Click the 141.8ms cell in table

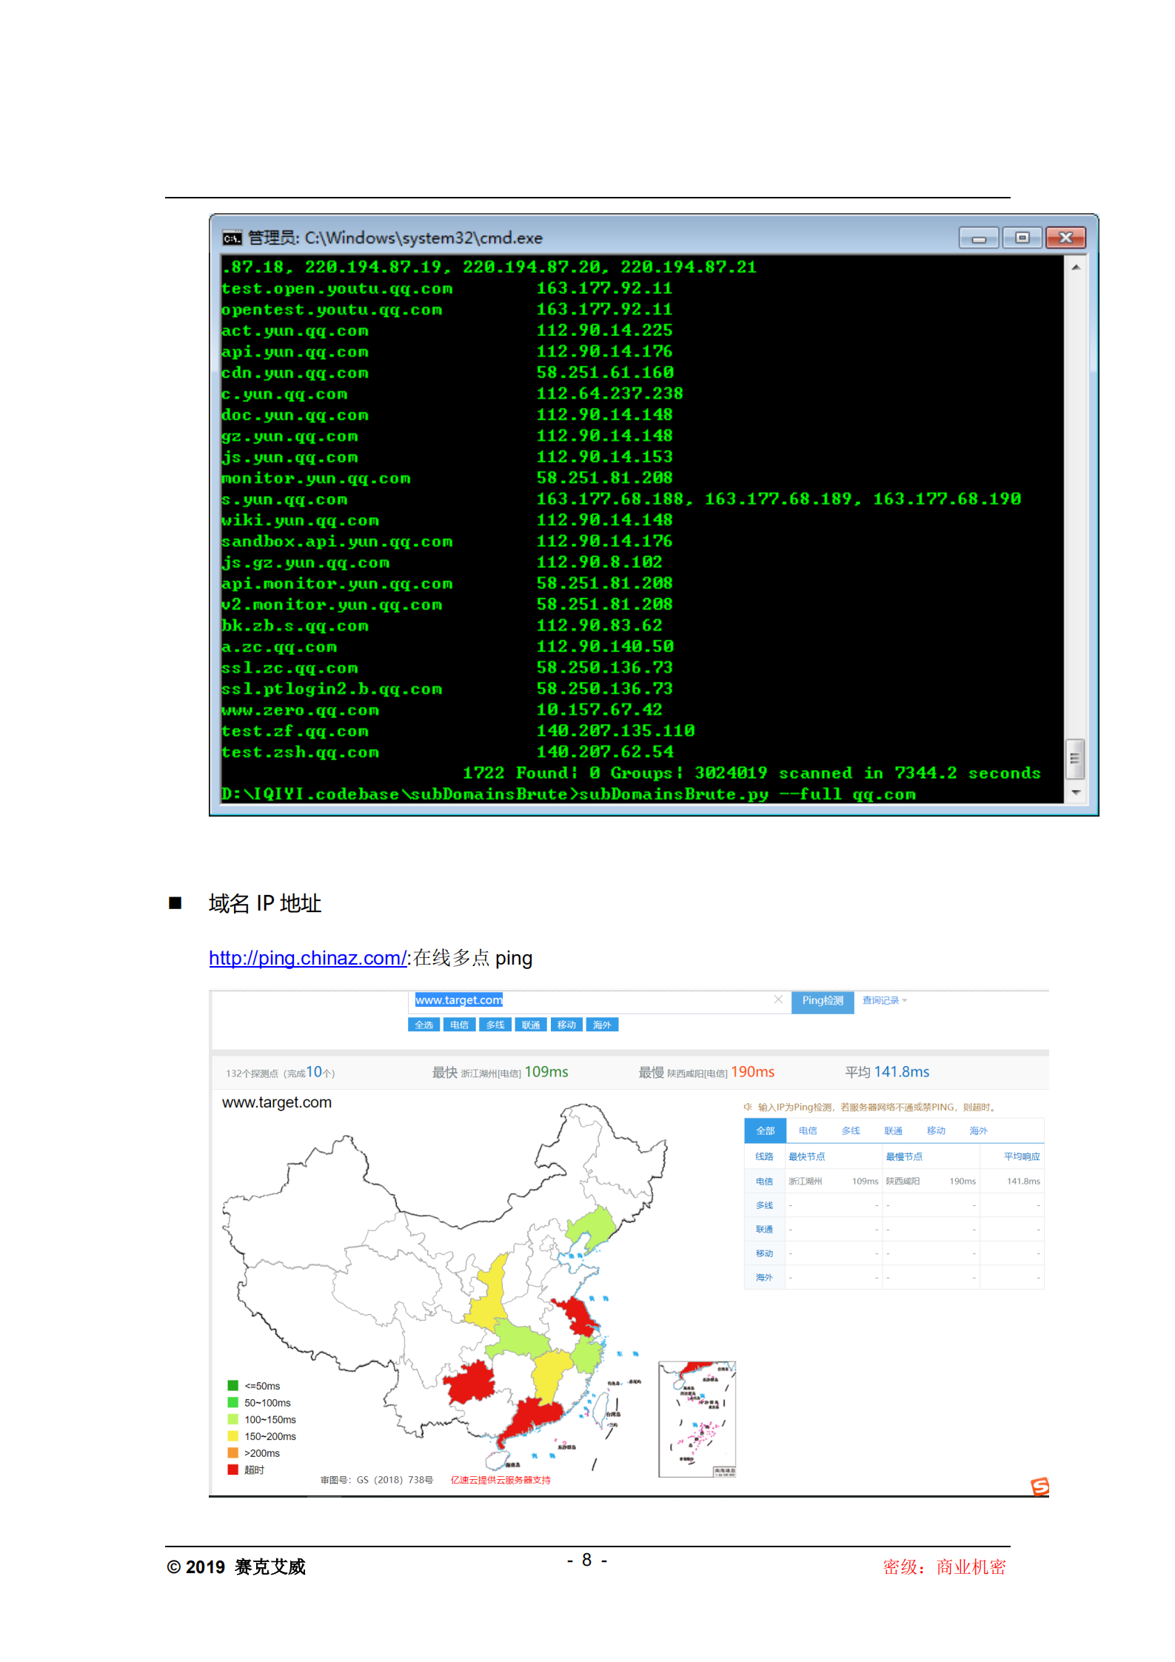tap(1023, 1181)
